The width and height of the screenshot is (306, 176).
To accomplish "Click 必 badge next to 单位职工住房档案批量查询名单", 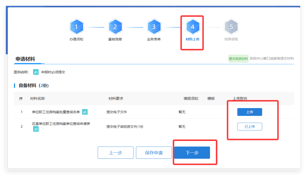I will (x=85, y=112).
